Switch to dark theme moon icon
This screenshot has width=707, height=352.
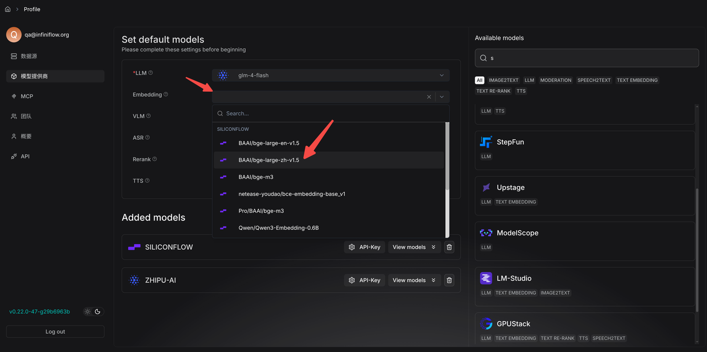[x=98, y=312]
